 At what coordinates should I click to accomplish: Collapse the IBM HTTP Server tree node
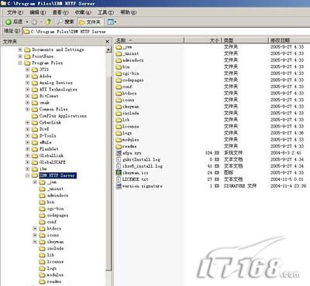point(28,175)
